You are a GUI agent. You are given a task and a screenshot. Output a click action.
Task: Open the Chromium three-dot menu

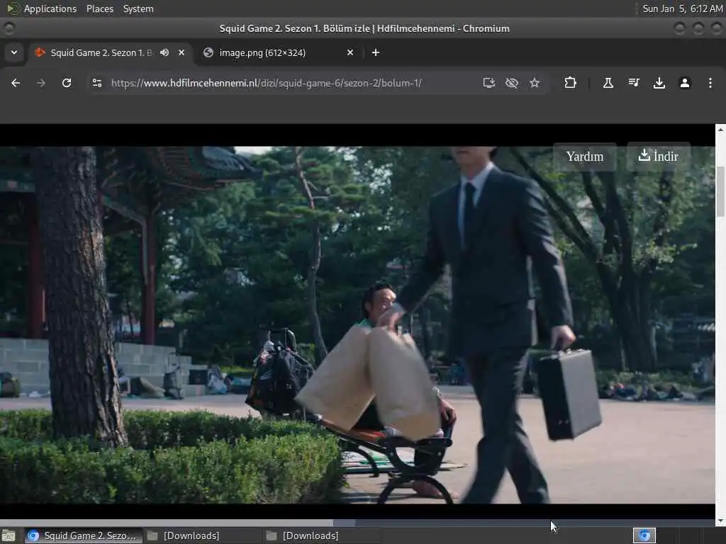point(710,83)
